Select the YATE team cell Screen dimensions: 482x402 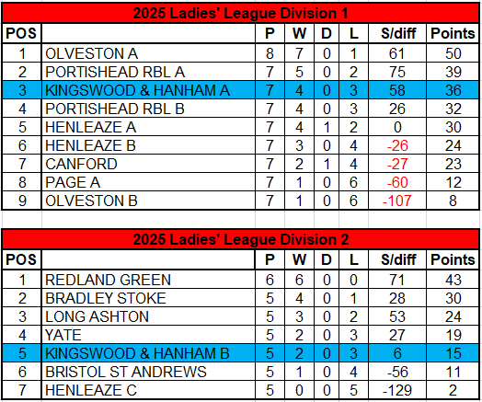coord(148,335)
